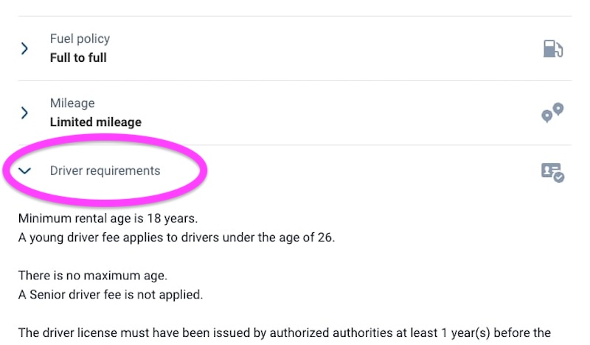The height and width of the screenshot is (345, 590).
Task: Click the fuel pump icon
Action: coord(552,49)
